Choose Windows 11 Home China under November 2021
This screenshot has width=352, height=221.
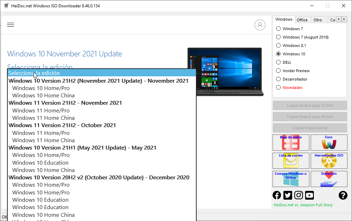102,118
